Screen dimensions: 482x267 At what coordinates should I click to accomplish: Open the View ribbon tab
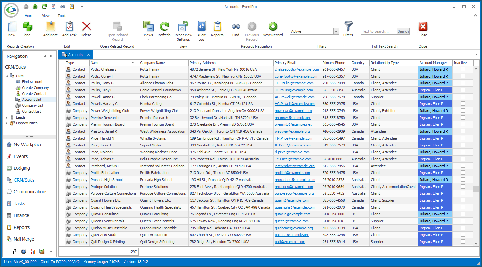(x=46, y=16)
